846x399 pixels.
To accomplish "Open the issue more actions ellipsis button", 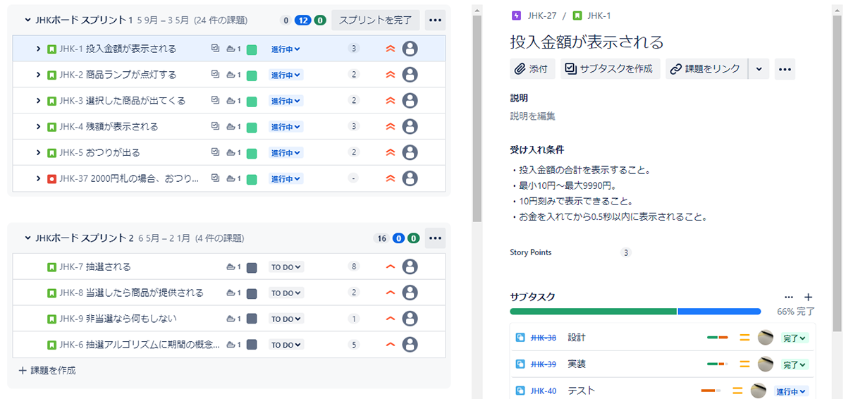I will 785,69.
